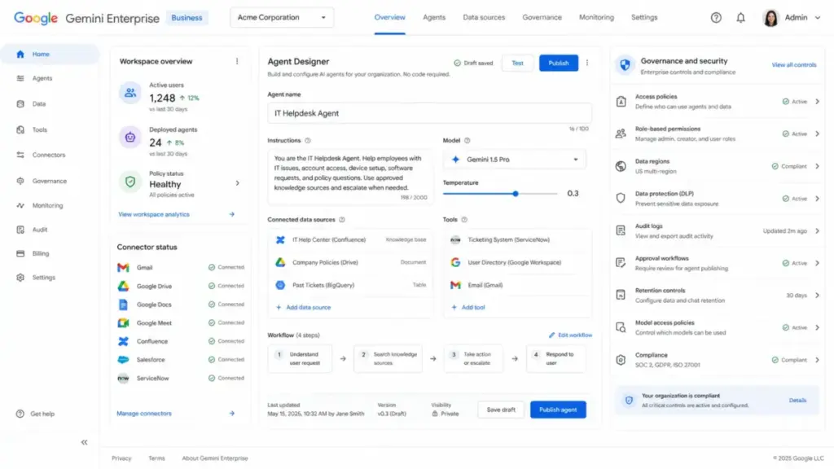Open the Monitoring sidebar icon

[20, 205]
